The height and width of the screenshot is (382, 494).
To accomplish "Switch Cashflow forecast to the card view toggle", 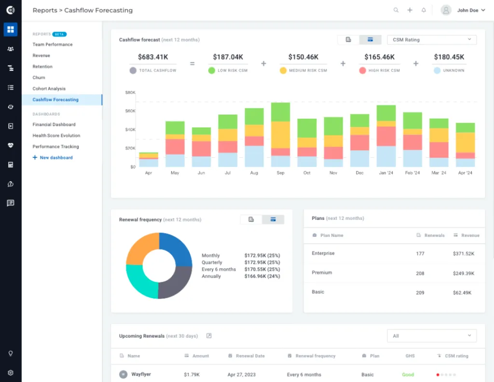I will [x=370, y=40].
